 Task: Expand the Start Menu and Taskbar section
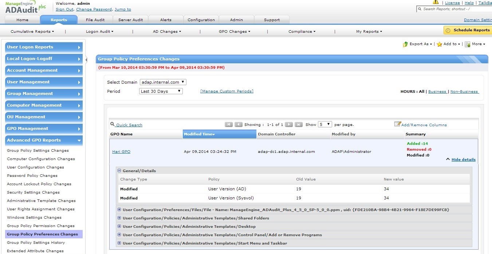pos(119,243)
